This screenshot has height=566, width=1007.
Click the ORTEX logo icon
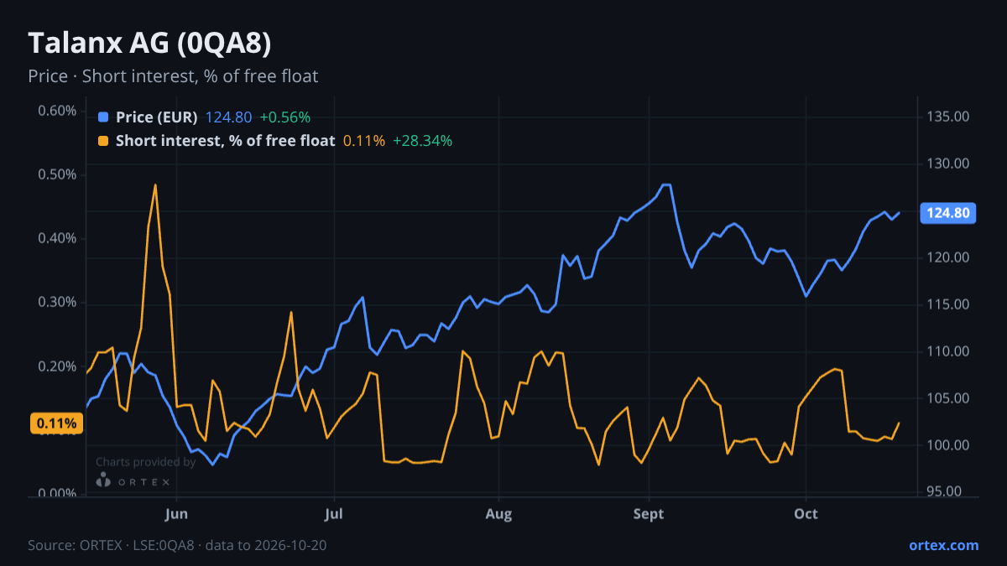coord(103,480)
